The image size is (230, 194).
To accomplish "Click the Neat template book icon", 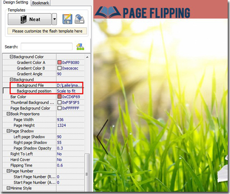I will tap(24, 19).
